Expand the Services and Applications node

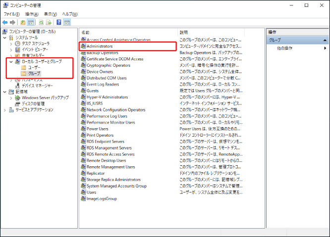[x=5, y=110]
